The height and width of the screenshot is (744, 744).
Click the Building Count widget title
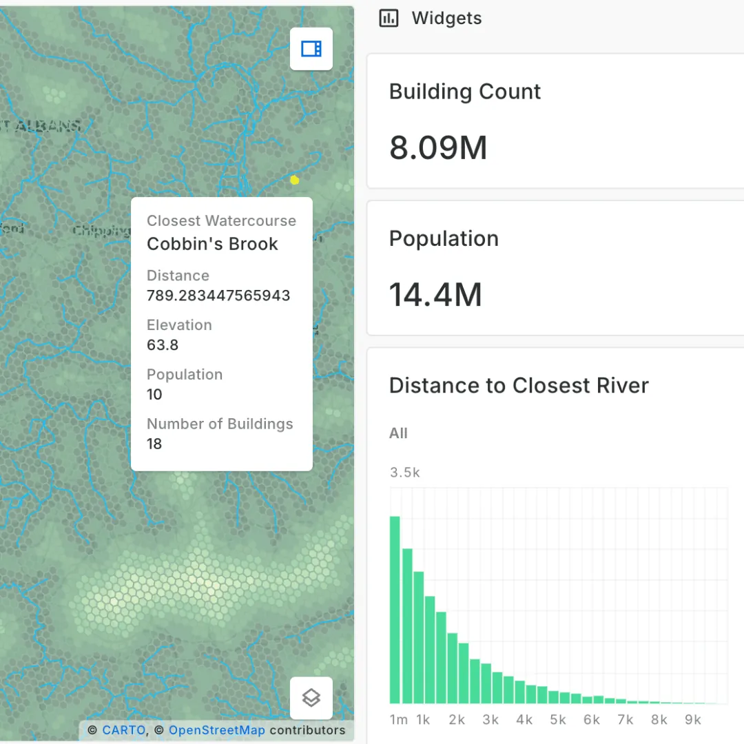click(x=465, y=92)
